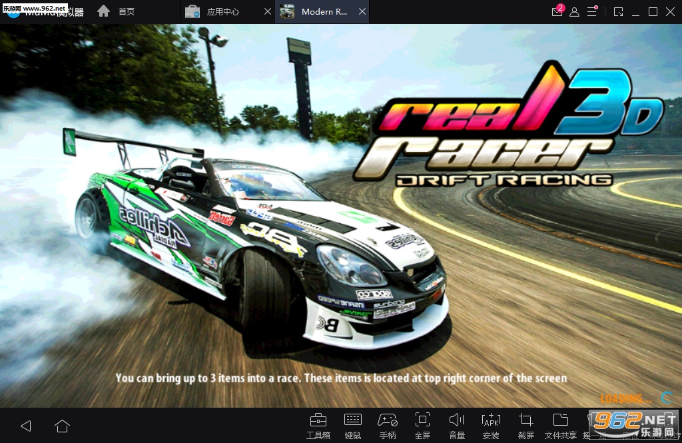Open the 手柄 gamepad settings
Viewport: 682px width, 443px height.
[x=388, y=424]
